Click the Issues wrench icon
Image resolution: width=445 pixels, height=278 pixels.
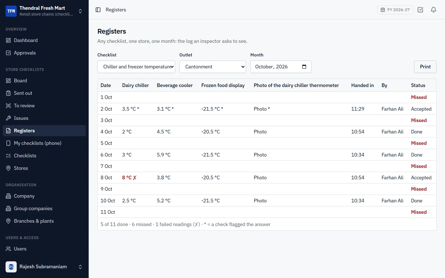[x=8, y=118]
